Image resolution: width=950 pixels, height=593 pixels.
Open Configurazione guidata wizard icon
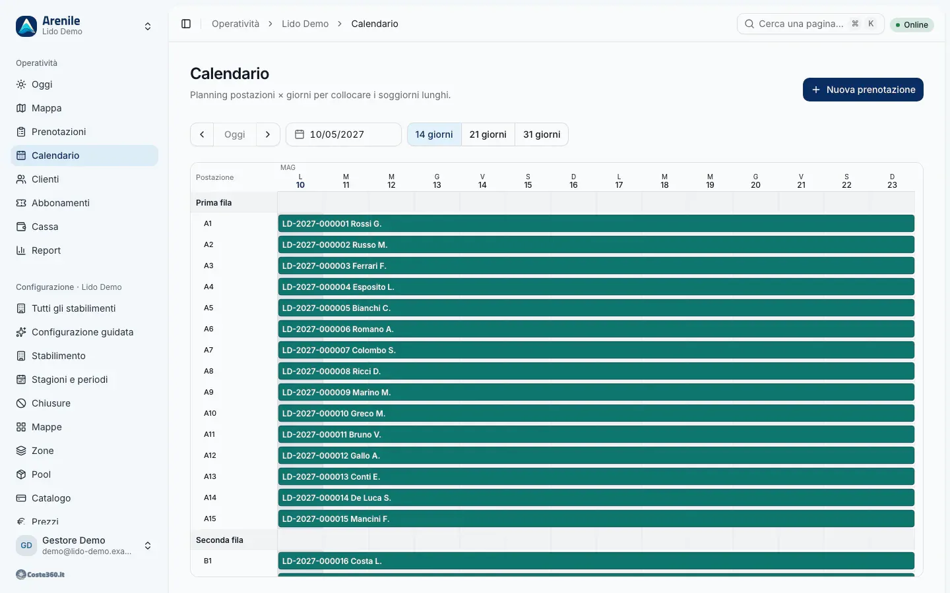(21, 332)
